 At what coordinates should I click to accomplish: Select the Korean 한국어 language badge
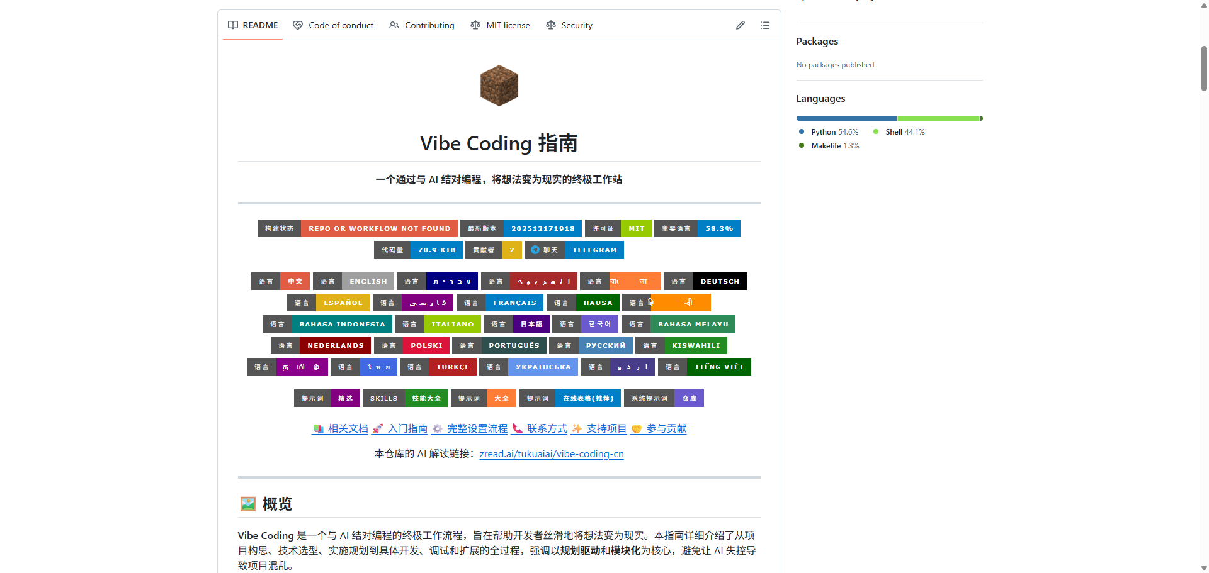tap(586, 324)
